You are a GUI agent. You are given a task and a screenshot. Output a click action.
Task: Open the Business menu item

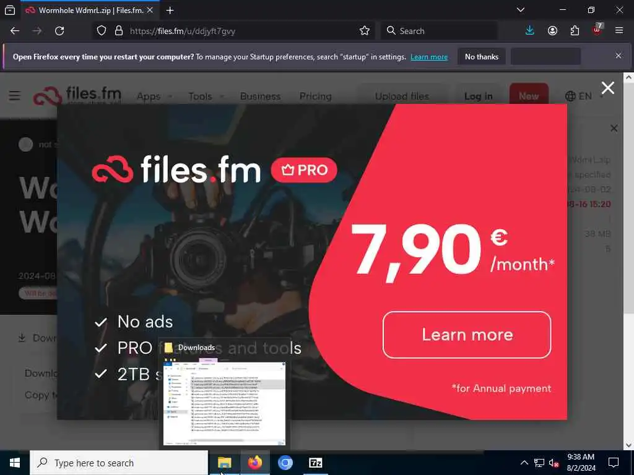[x=260, y=96]
